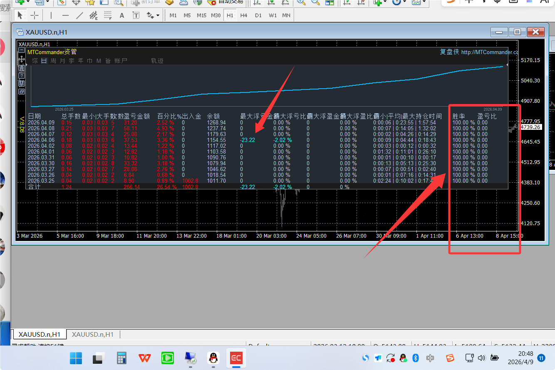Open the MTCommander.com website link

coord(490,52)
